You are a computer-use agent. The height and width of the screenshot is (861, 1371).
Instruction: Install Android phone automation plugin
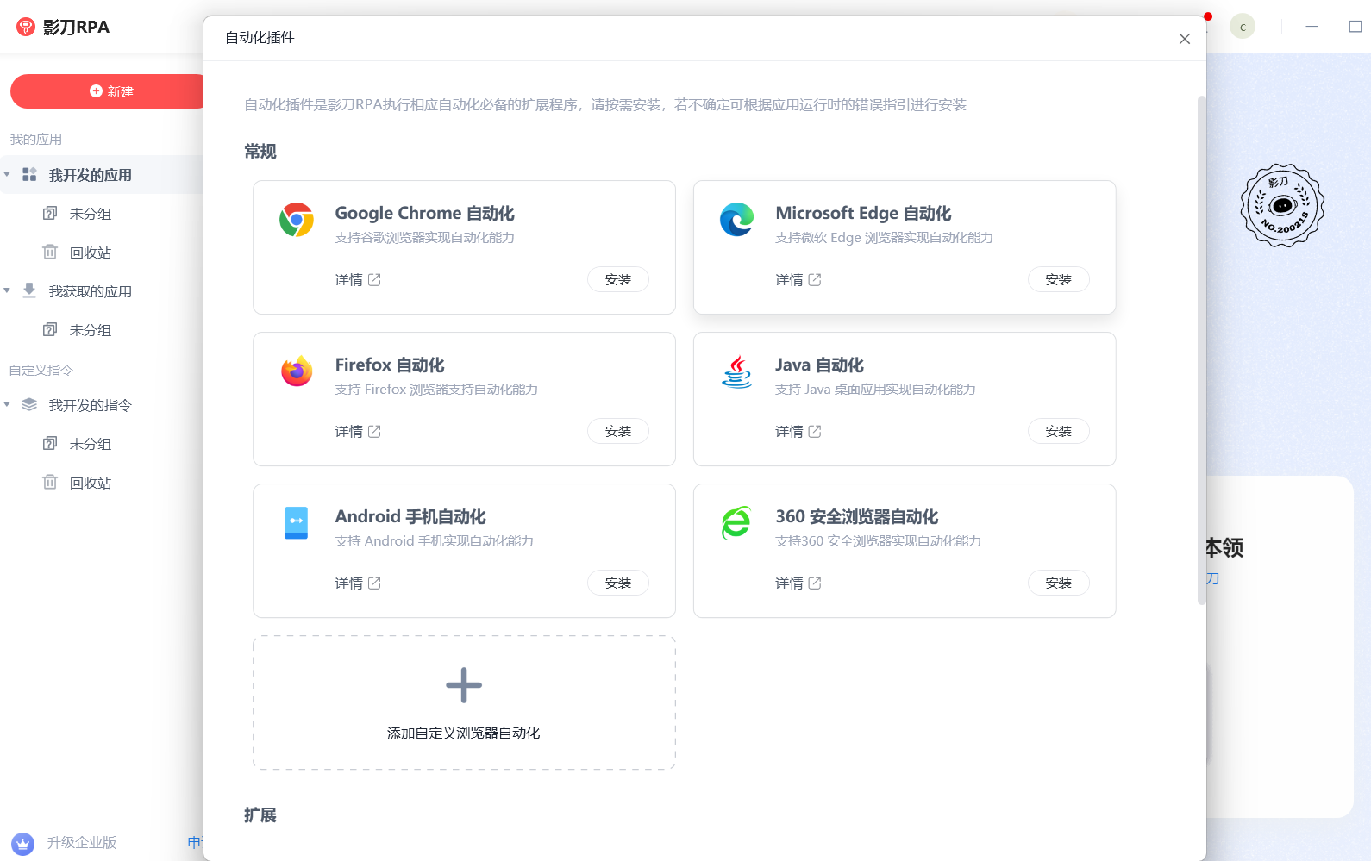point(618,583)
